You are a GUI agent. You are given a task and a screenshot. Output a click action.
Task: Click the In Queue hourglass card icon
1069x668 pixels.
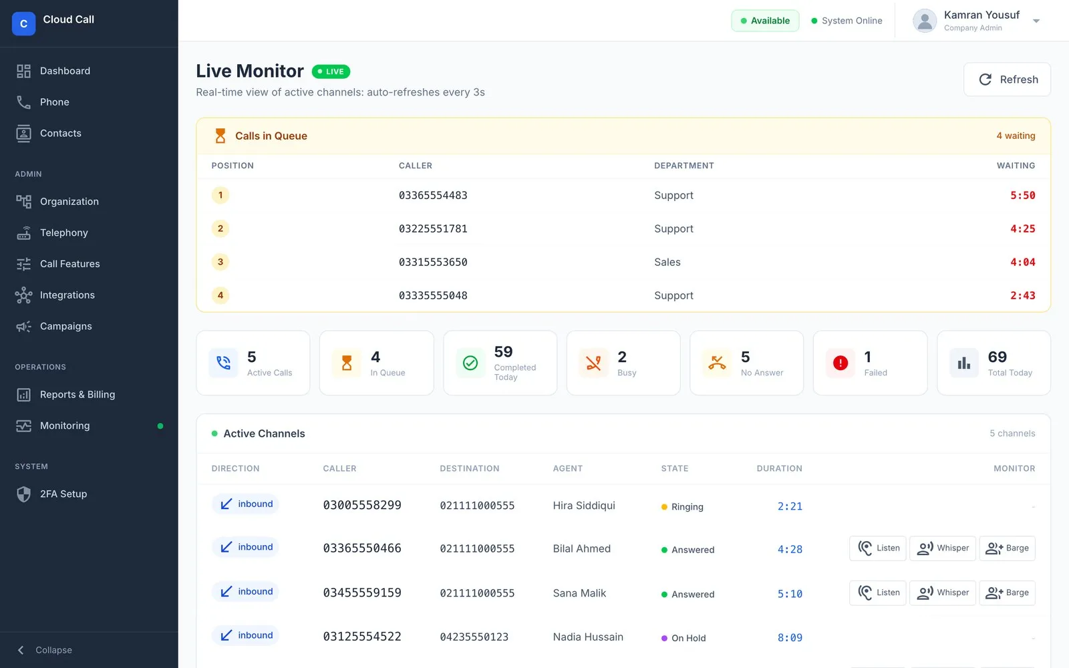(347, 363)
